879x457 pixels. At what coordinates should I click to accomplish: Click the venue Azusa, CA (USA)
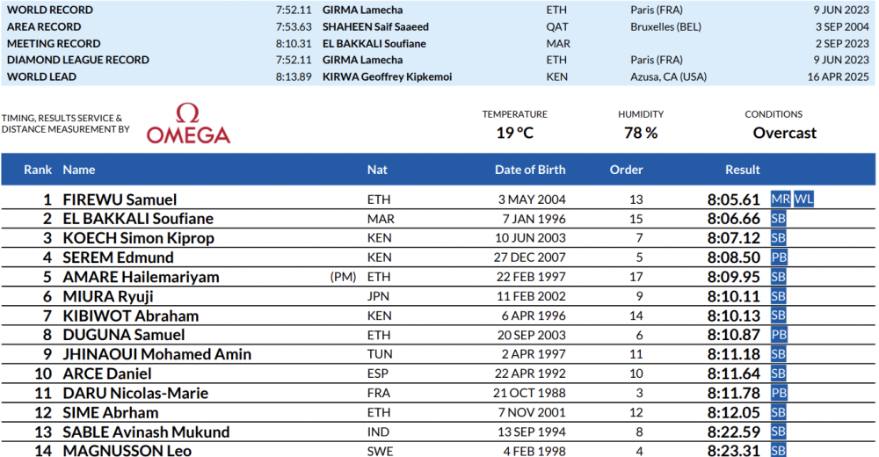coord(668,76)
